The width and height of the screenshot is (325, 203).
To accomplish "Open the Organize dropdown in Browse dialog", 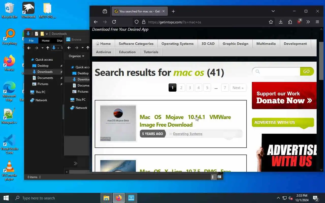I will pos(76,56).
